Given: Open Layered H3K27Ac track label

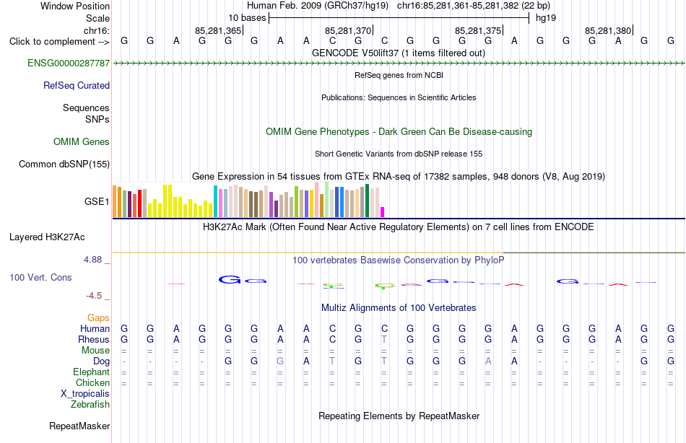Looking at the screenshot, I should 47,237.
